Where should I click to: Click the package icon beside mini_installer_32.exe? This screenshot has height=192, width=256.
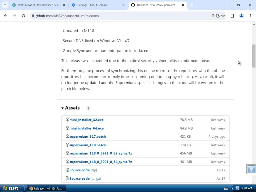[67, 119]
